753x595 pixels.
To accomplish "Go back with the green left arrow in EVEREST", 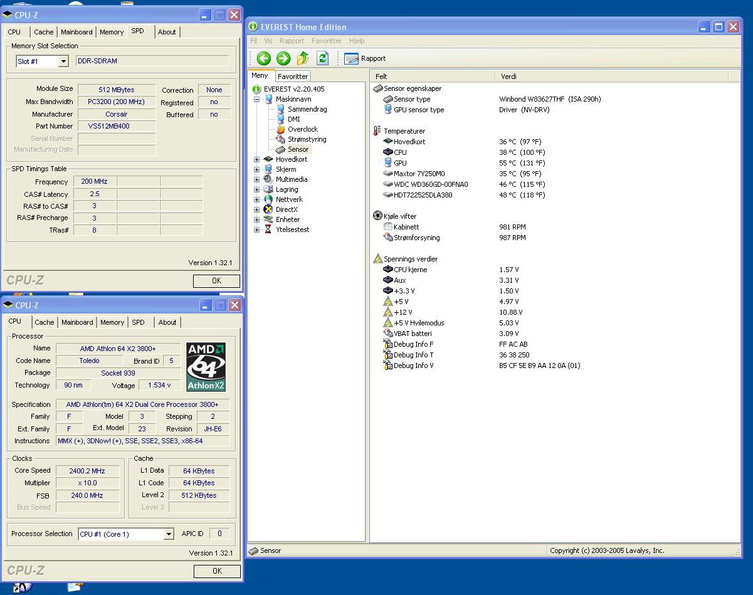I will [x=264, y=58].
